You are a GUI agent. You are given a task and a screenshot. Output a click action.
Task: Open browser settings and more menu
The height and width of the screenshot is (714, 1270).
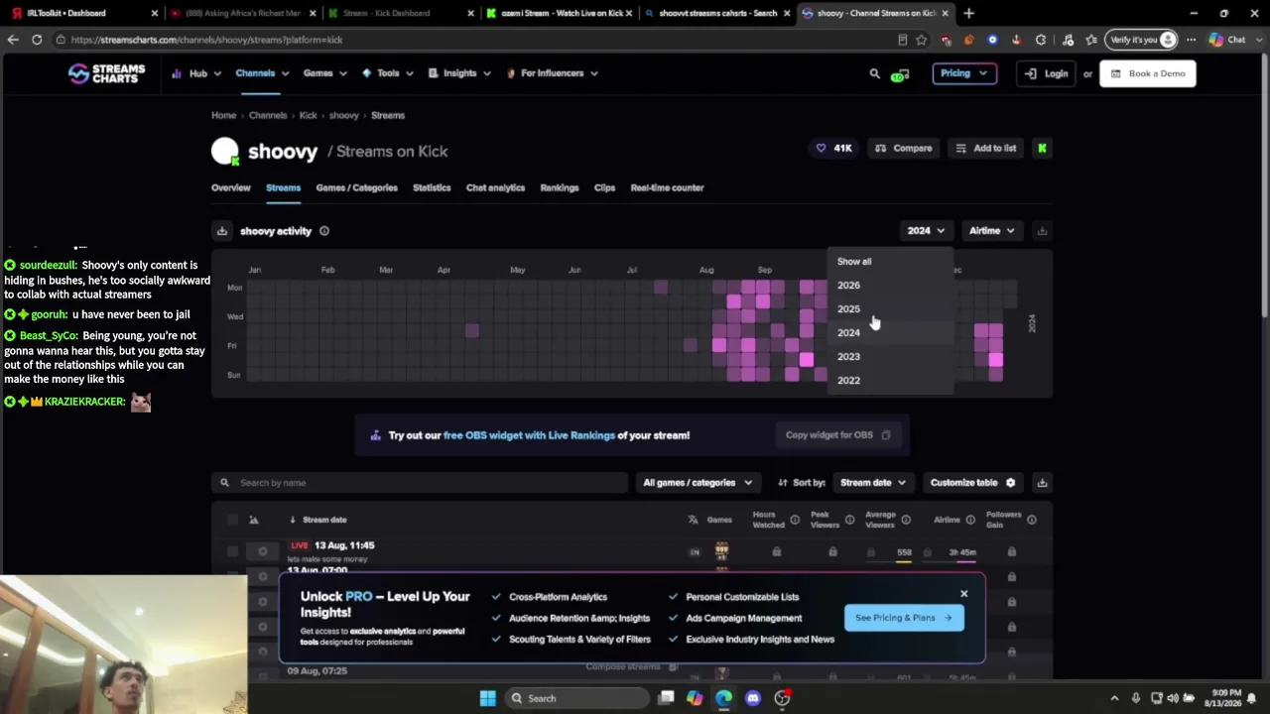pos(1192,40)
